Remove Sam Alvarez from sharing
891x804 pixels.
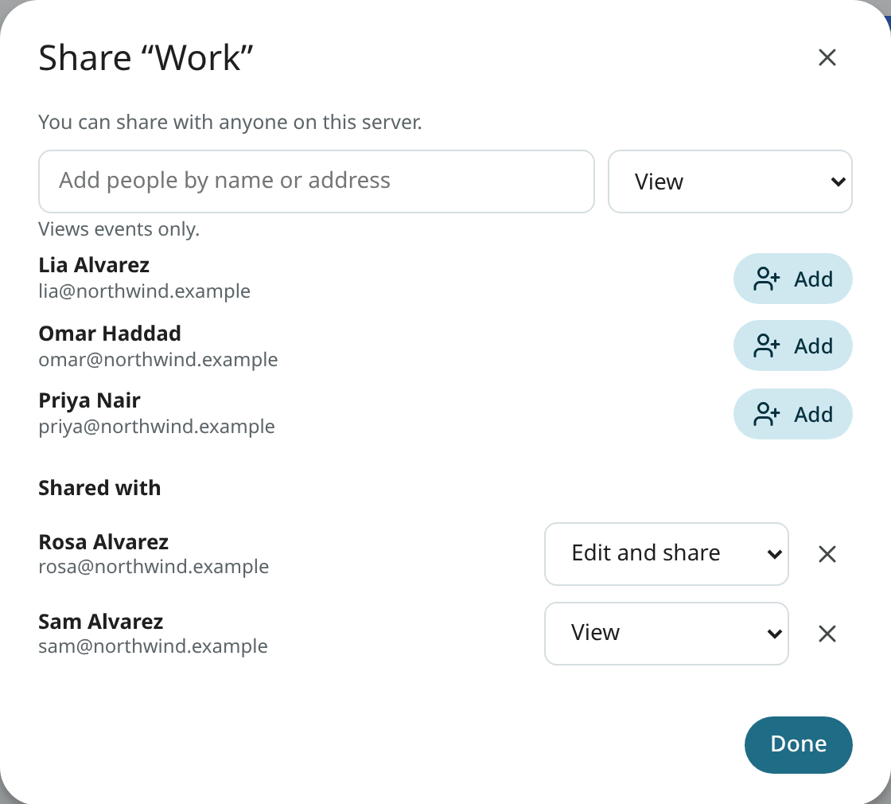tap(827, 634)
